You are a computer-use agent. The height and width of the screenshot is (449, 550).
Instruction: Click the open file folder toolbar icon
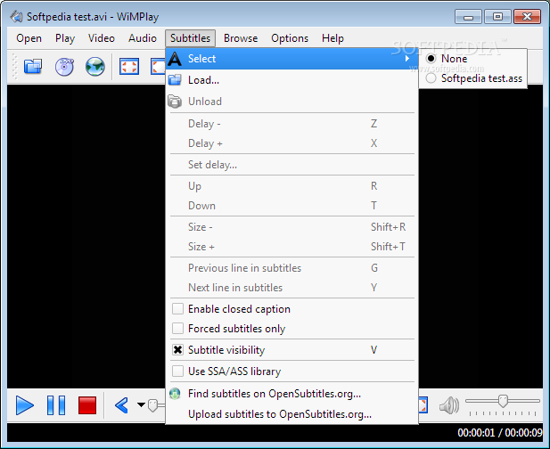coord(33,66)
